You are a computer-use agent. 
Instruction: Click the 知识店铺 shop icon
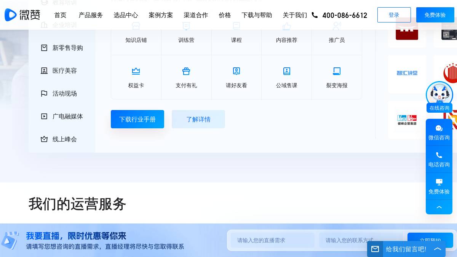coord(136,26)
